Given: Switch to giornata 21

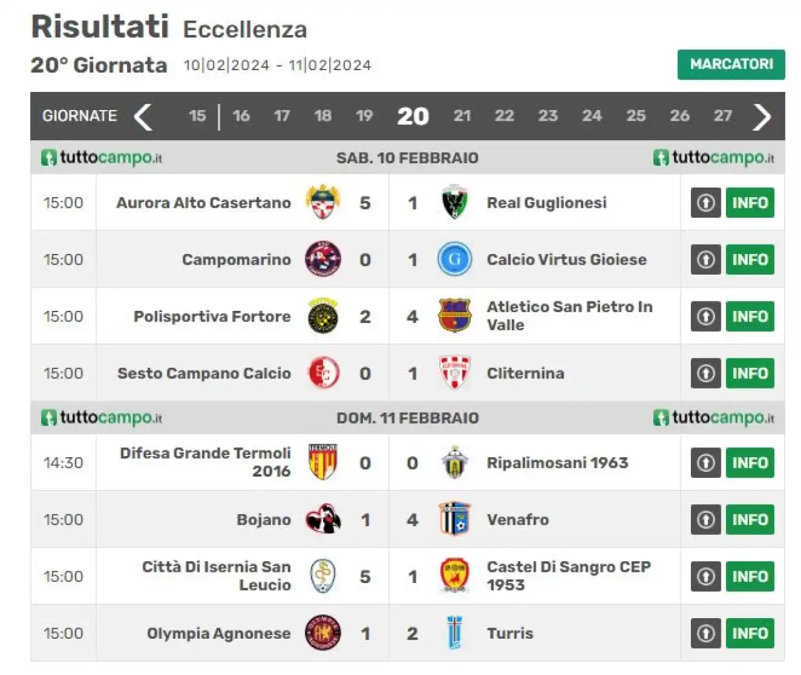Looking at the screenshot, I should click(x=462, y=116).
